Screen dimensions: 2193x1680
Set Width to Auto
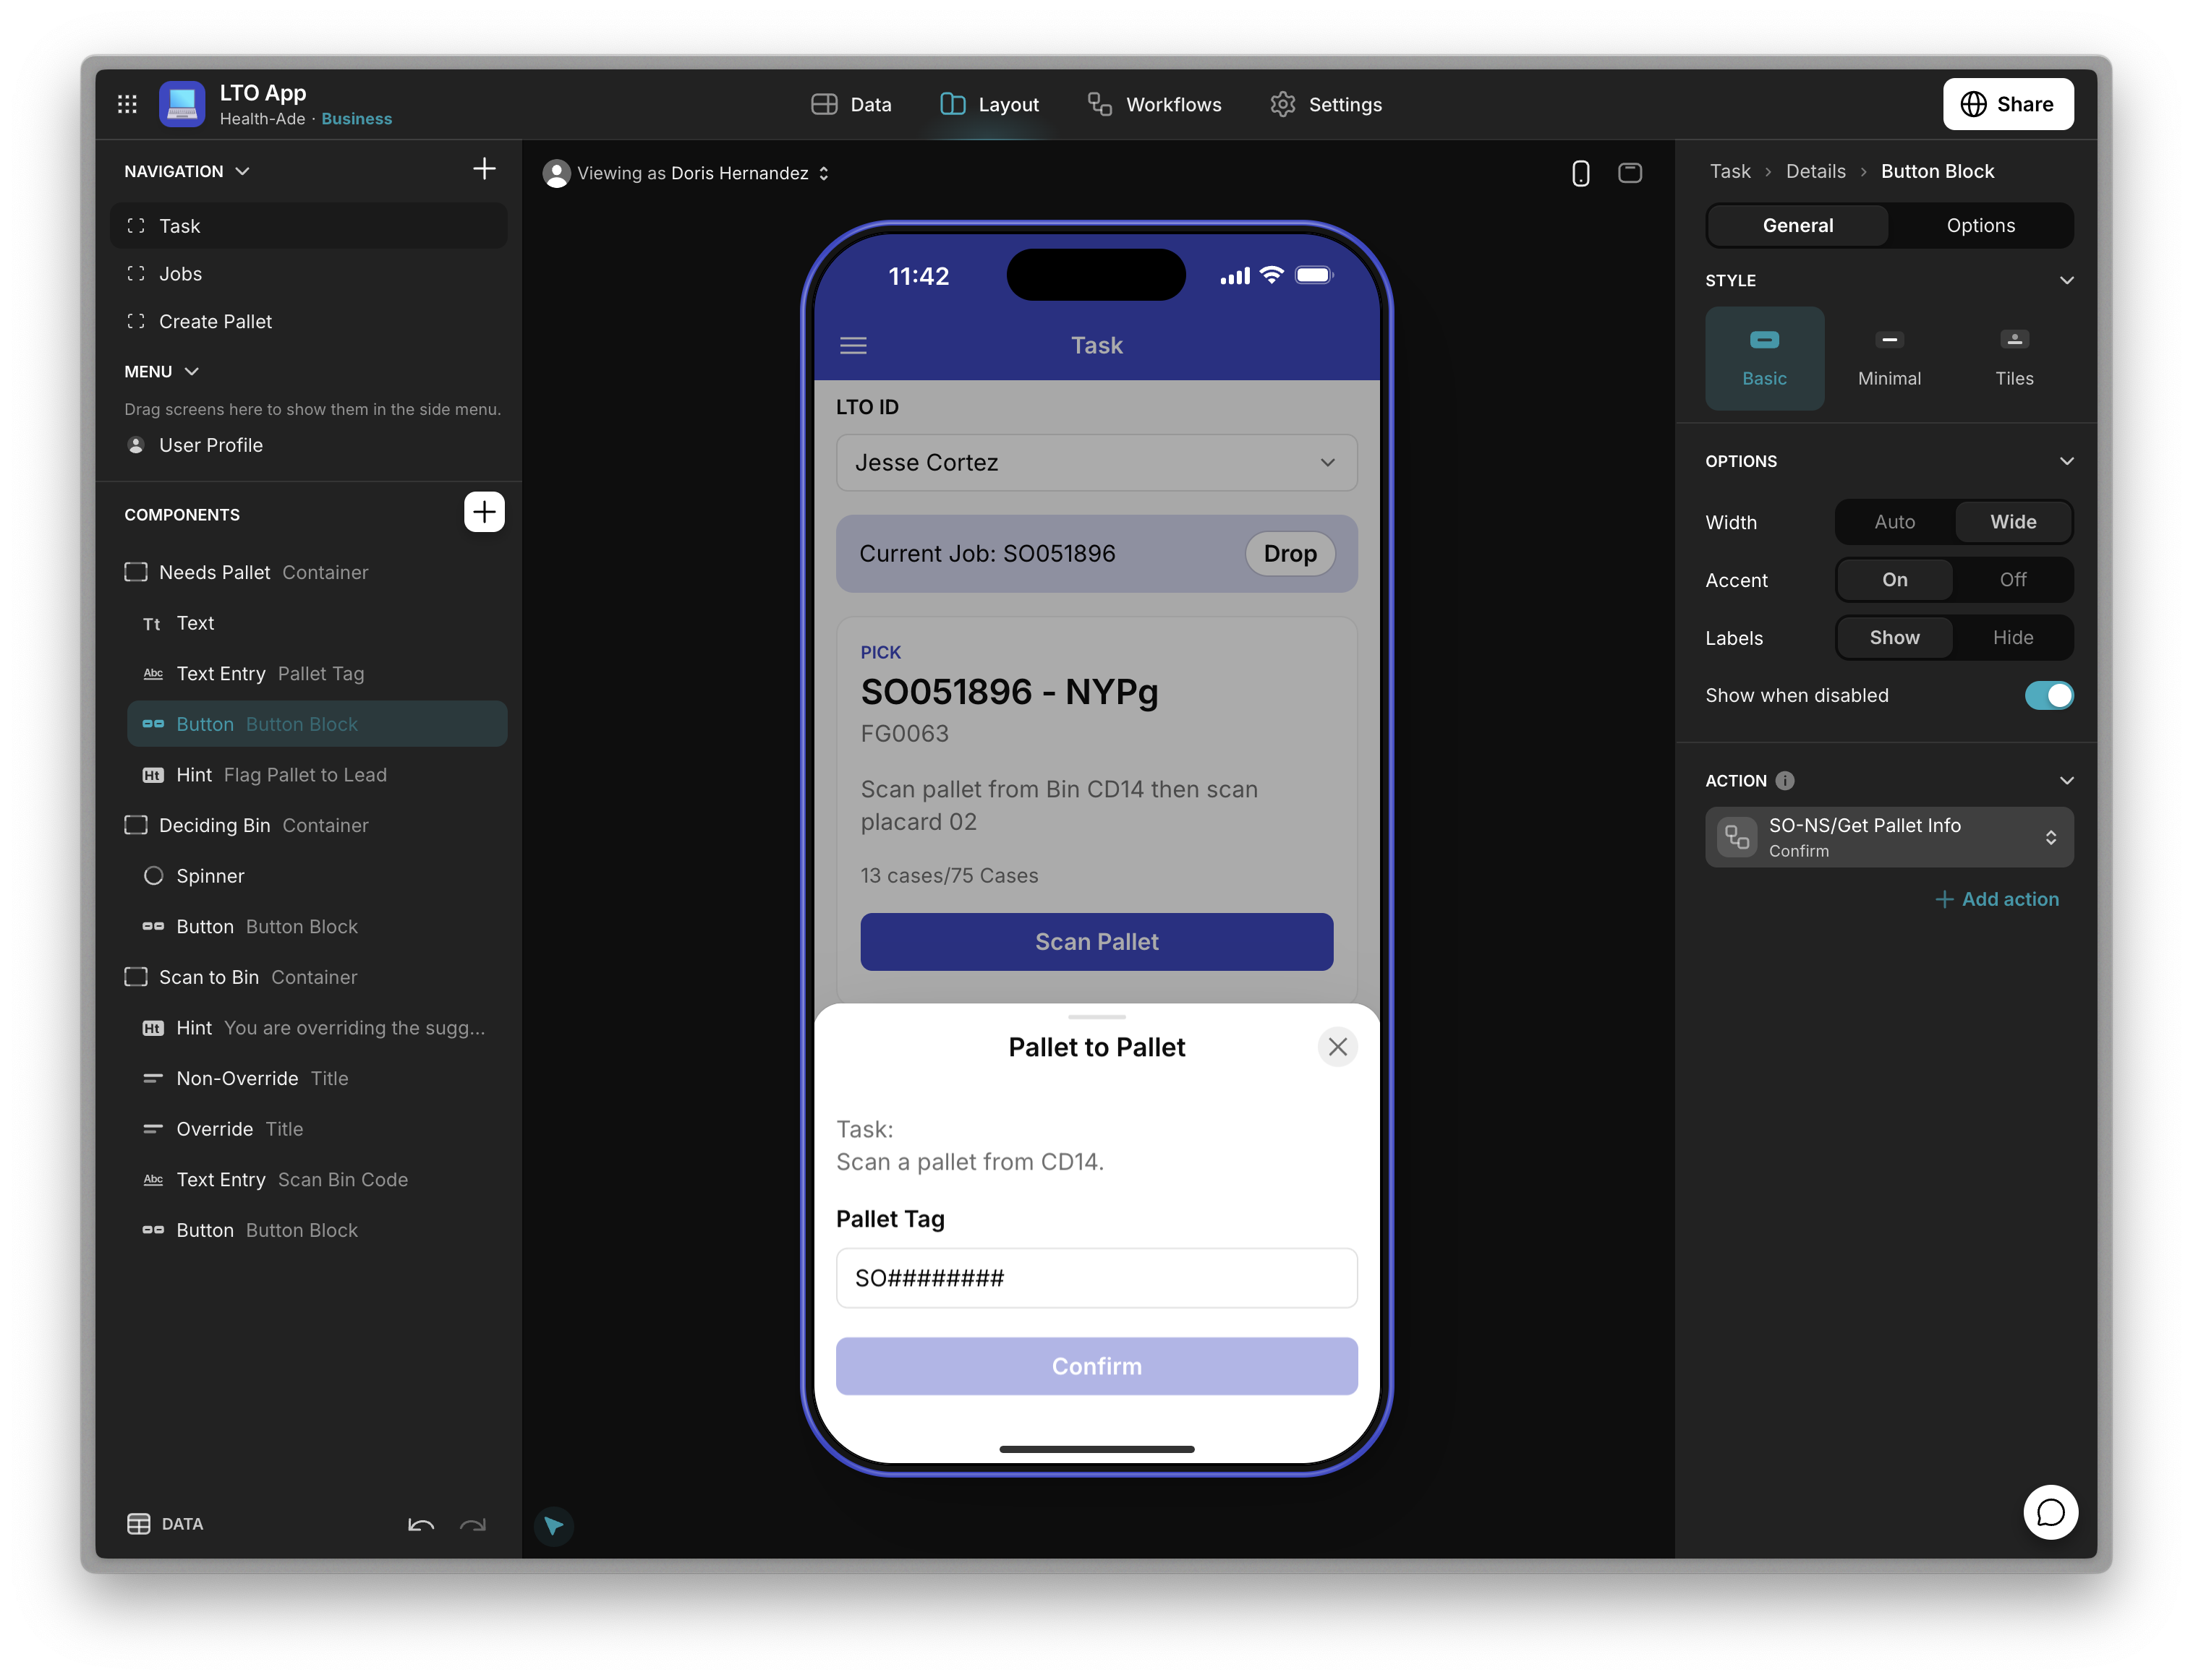(1894, 522)
